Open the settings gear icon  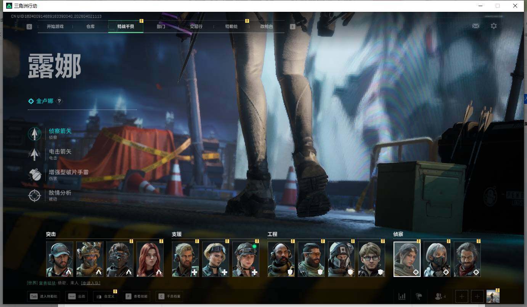tap(494, 26)
